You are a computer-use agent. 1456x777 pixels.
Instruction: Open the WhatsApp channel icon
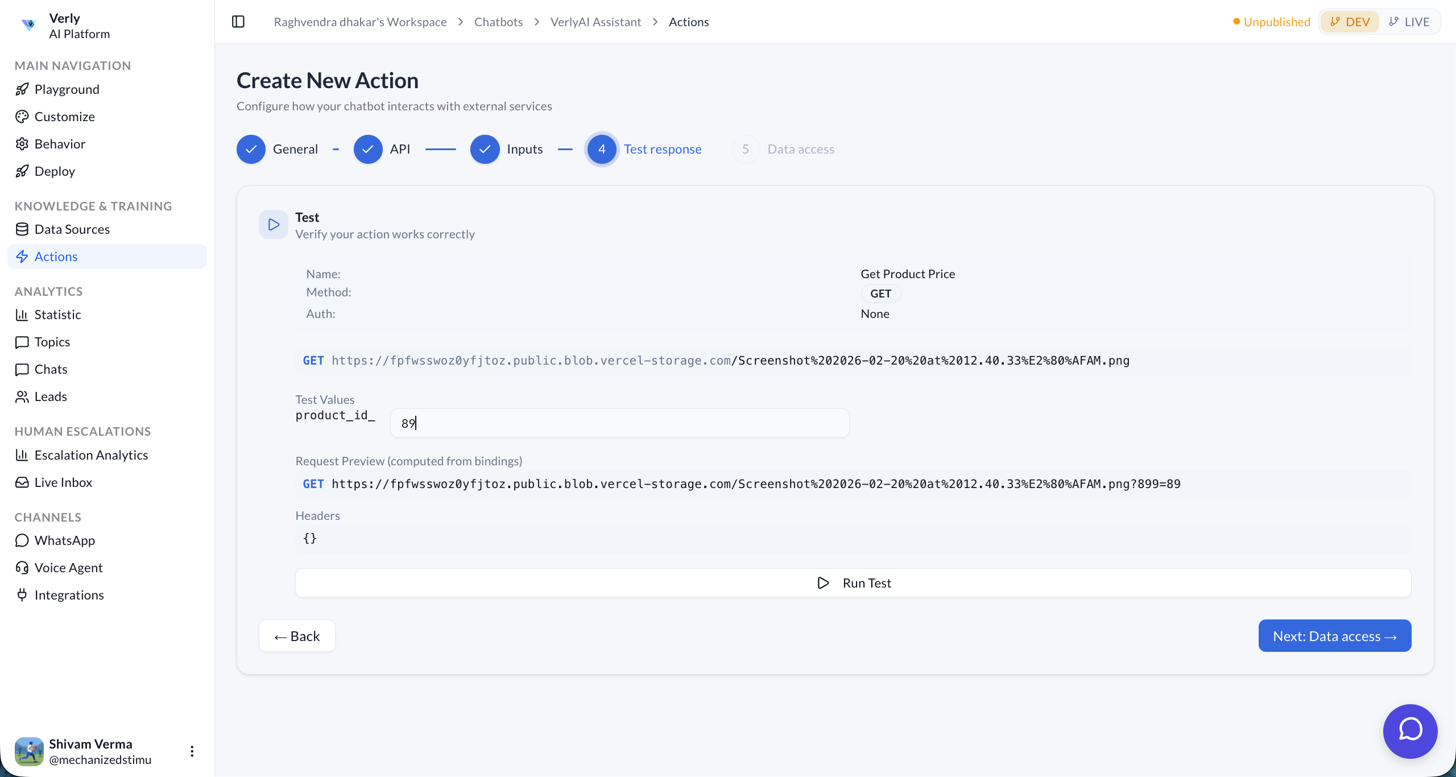(22, 540)
